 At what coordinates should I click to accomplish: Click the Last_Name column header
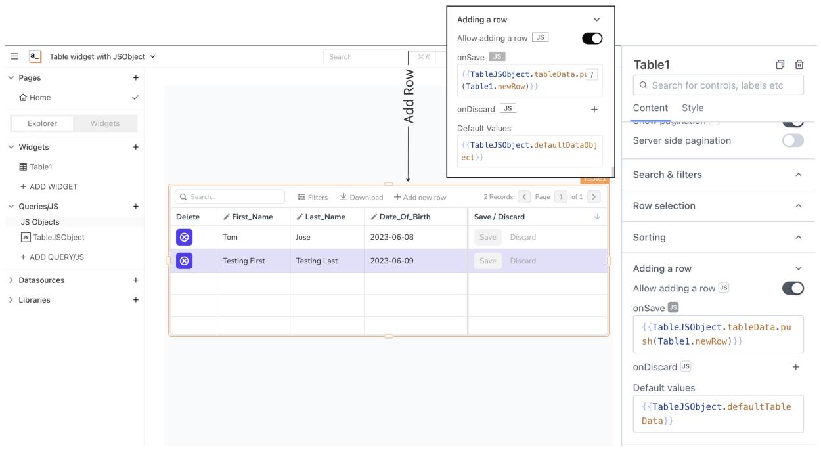(327, 217)
